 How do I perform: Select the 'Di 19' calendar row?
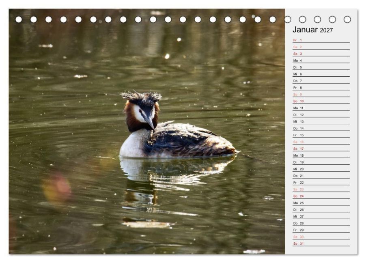click(x=321, y=162)
